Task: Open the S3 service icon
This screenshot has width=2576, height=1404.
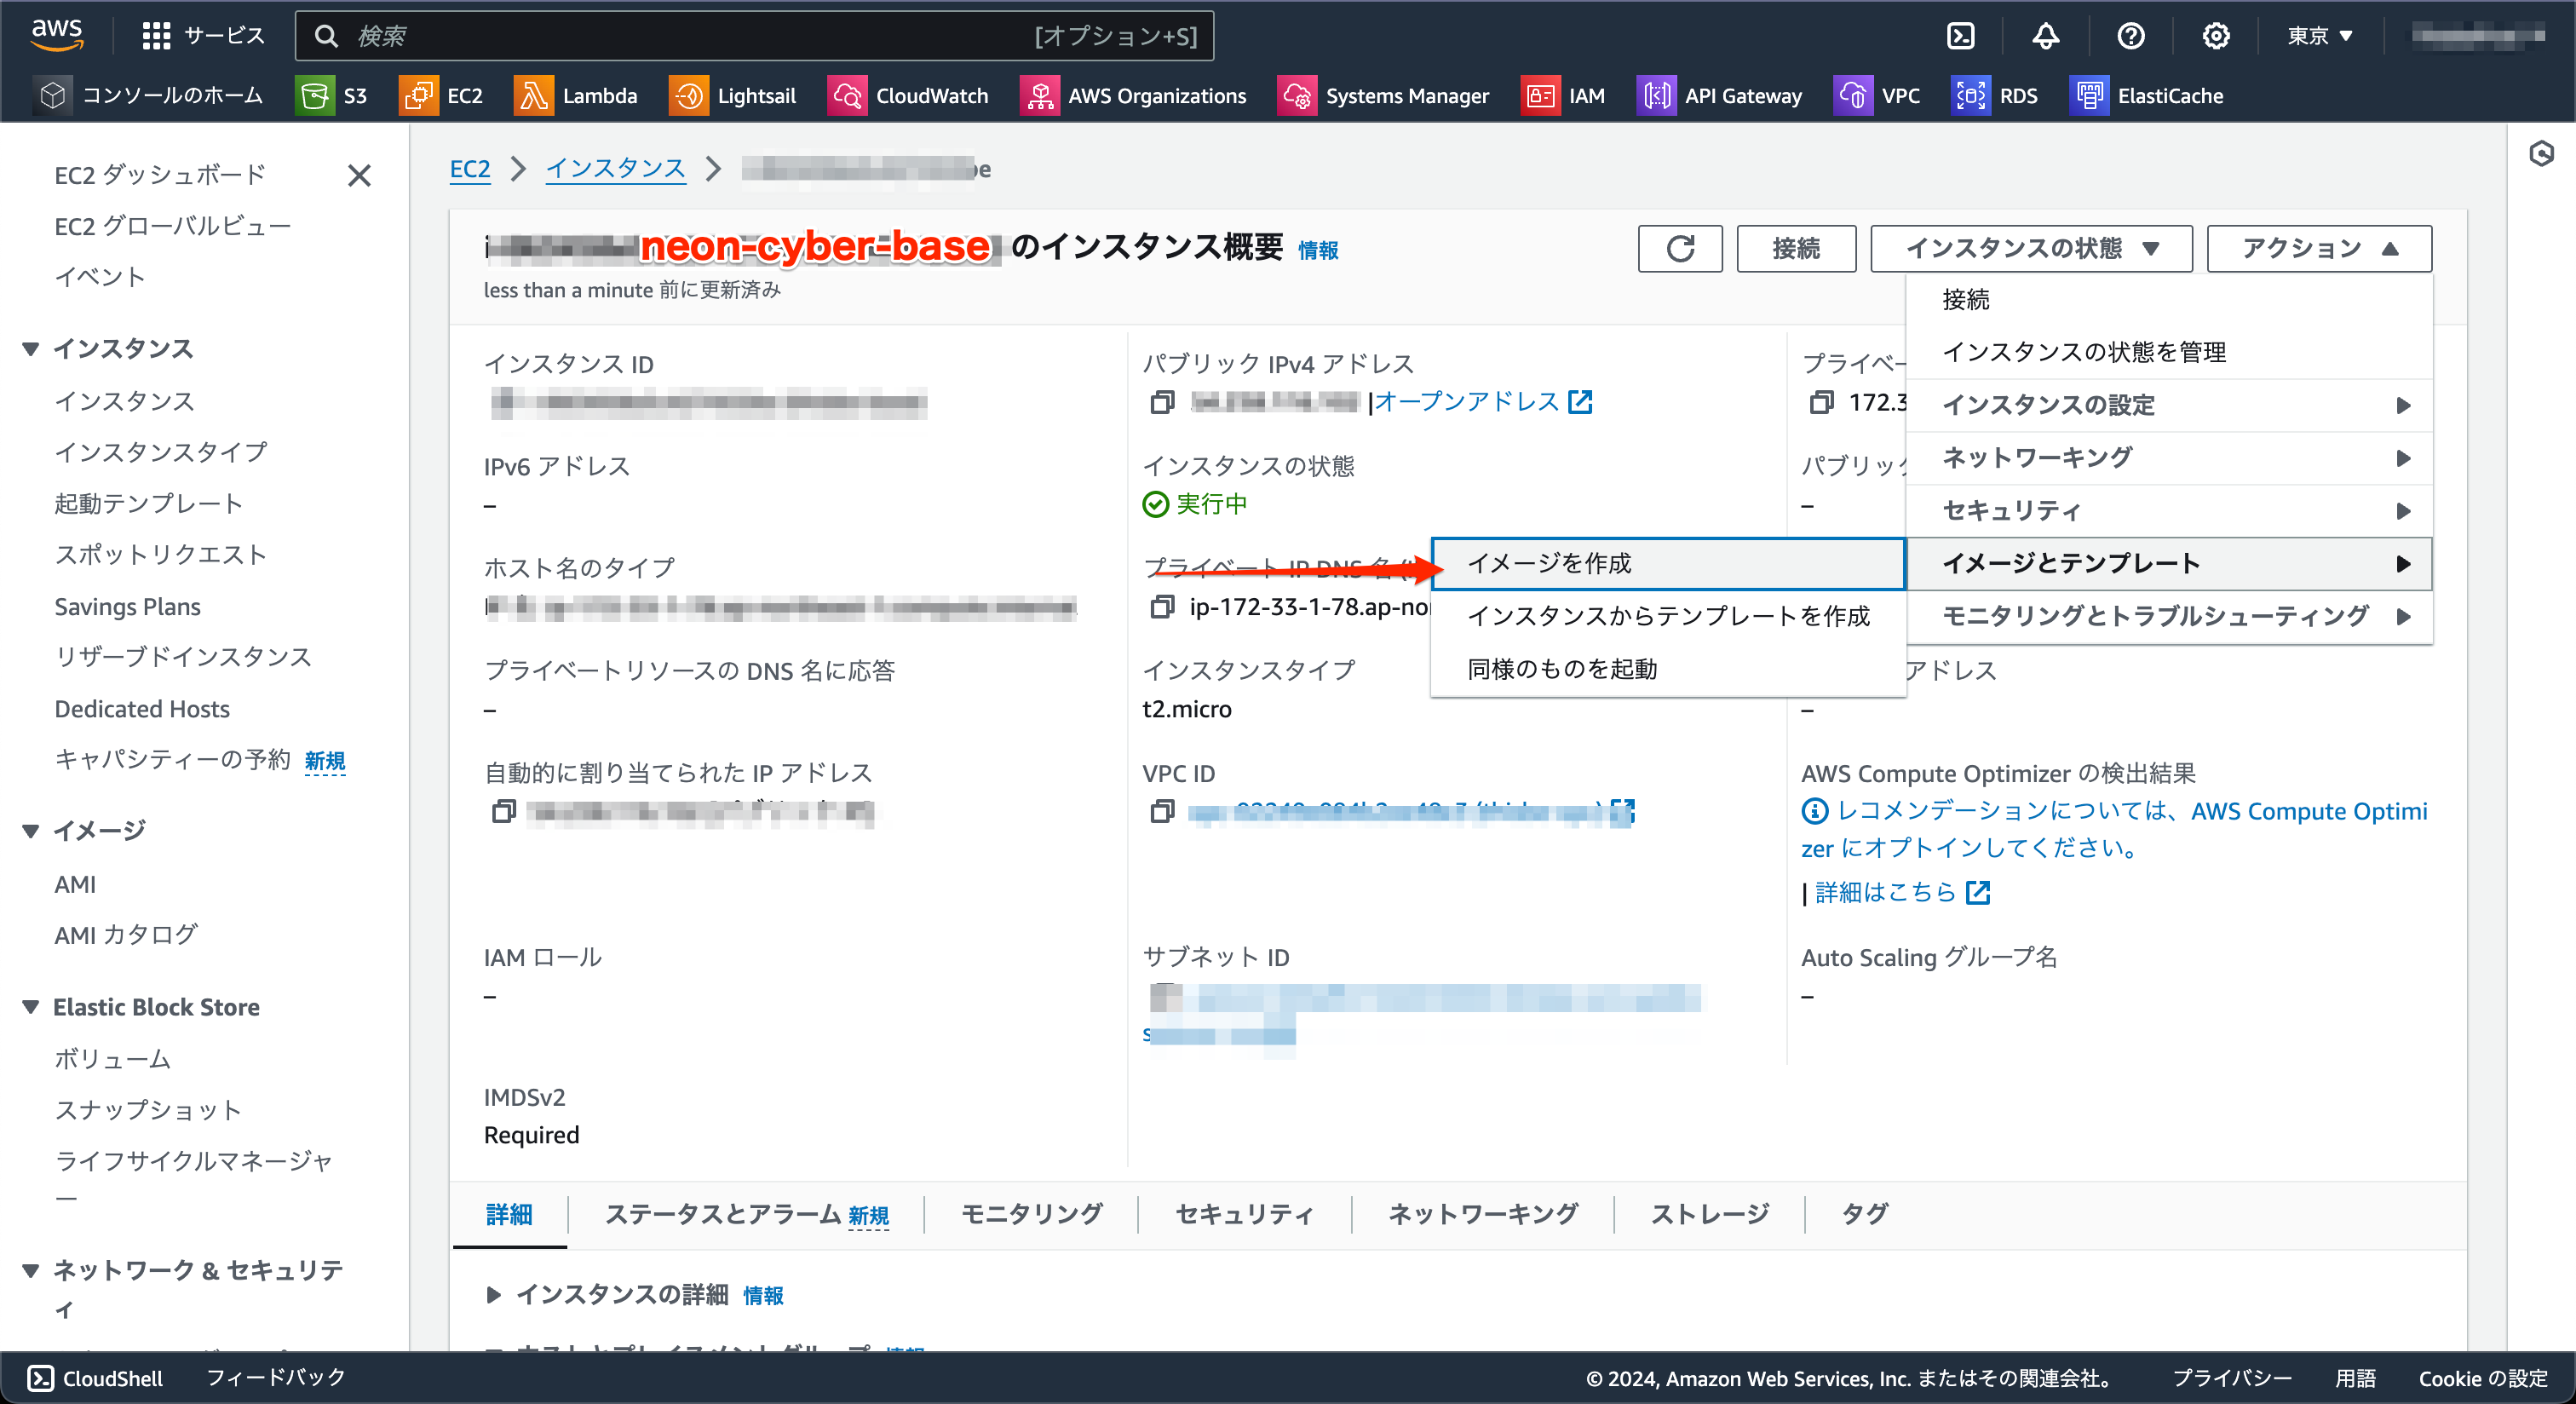Action: click(316, 95)
